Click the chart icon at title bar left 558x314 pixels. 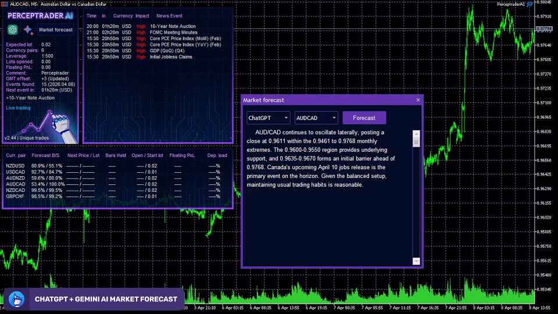point(4,4)
